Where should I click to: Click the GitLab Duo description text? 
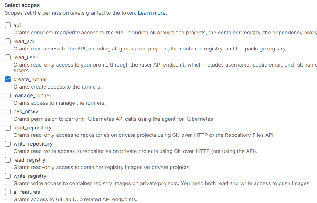coord(75,200)
